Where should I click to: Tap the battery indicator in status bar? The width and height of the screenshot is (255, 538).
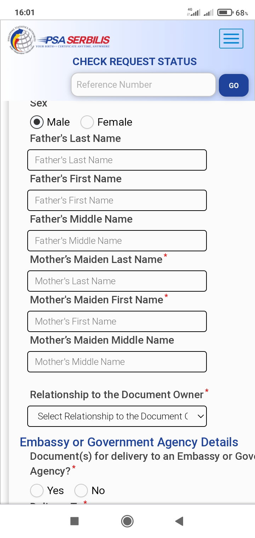tap(226, 13)
